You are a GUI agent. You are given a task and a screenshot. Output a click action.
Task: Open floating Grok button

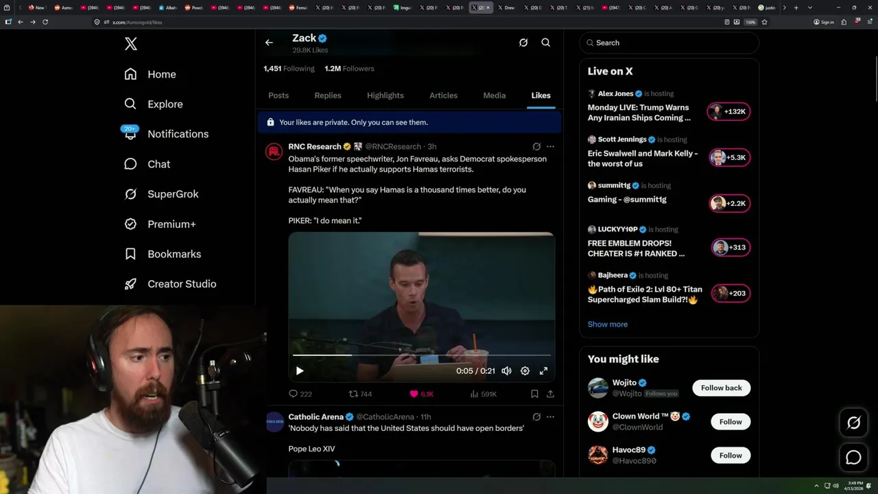coord(853,423)
